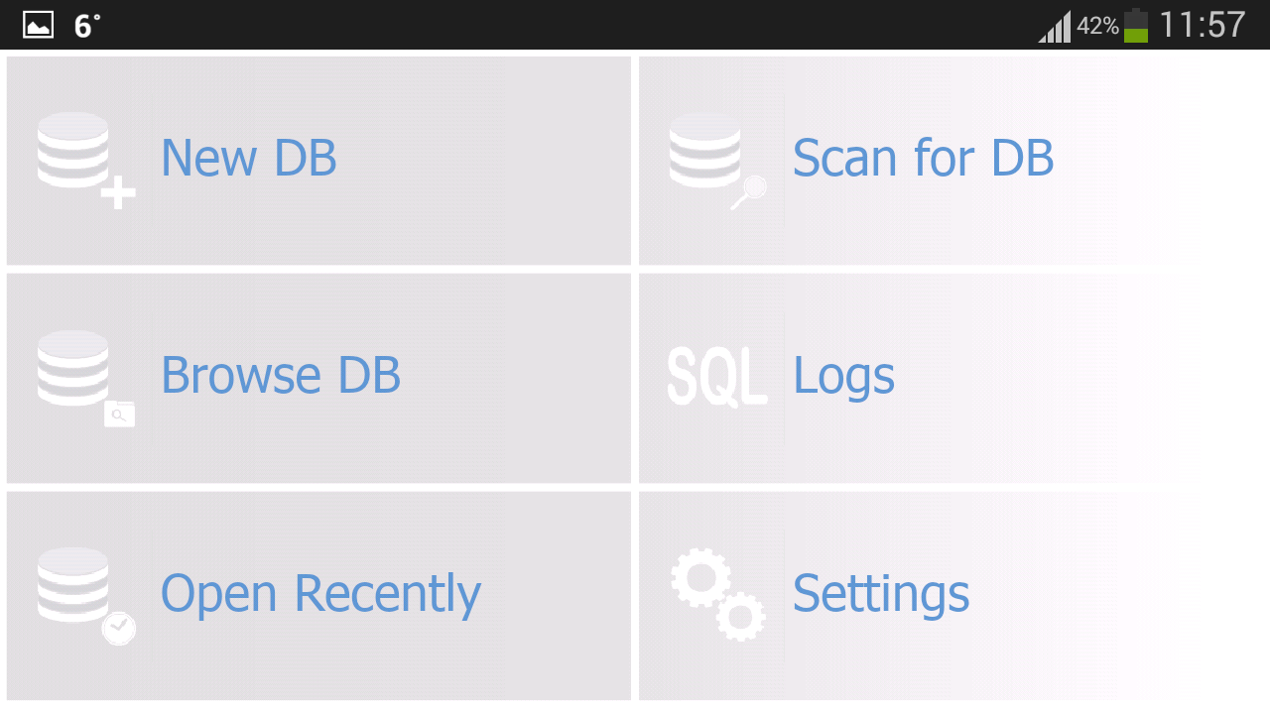Viewport: 1270px width, 714px height.
Task: Open the Open Recently list
Action: [x=317, y=593]
